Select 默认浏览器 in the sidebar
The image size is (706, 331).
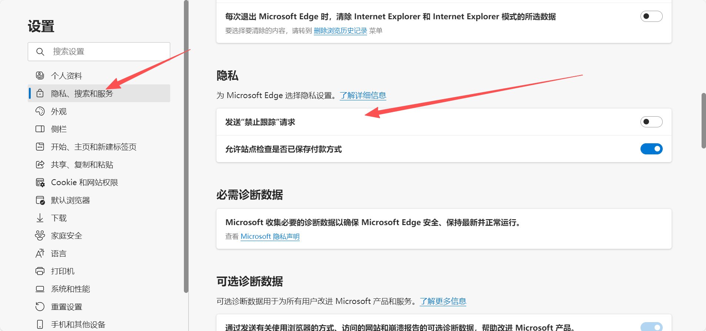coord(99,200)
